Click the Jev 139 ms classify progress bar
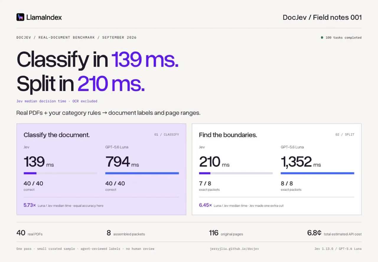Viewport: 378px width, 262px height. click(60, 173)
